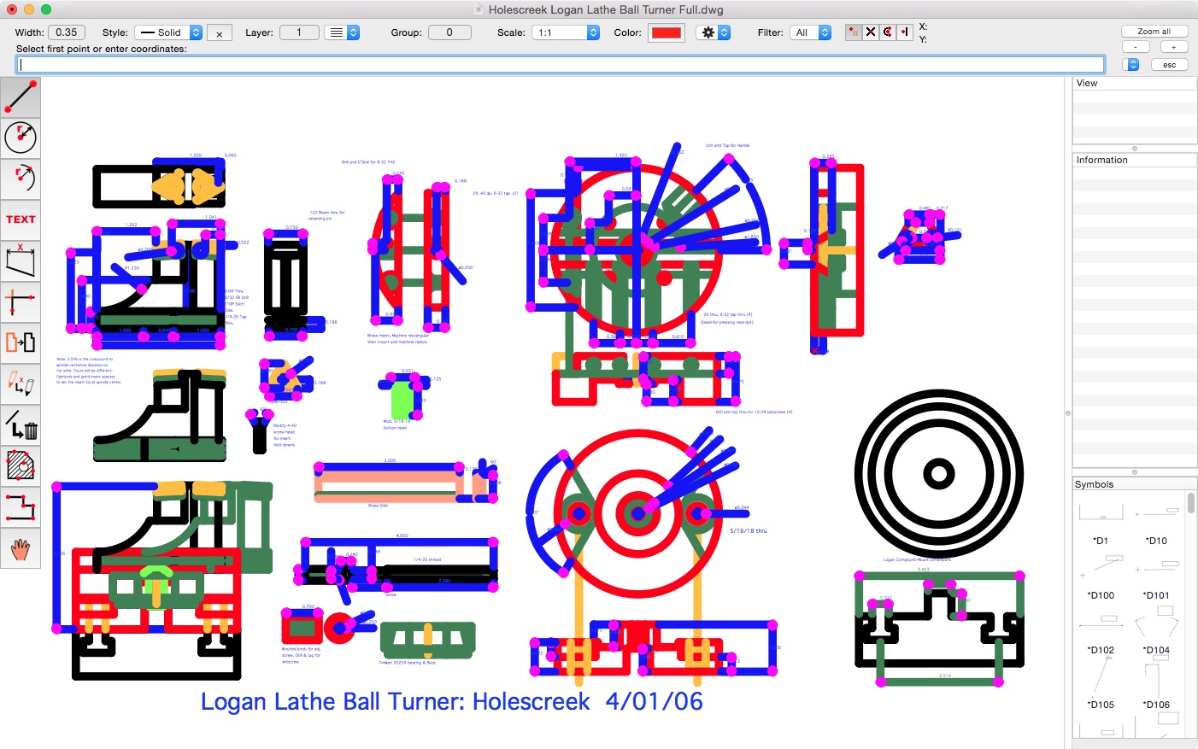Open the Filter All dropdown
This screenshot has height=749, width=1198.
(811, 32)
